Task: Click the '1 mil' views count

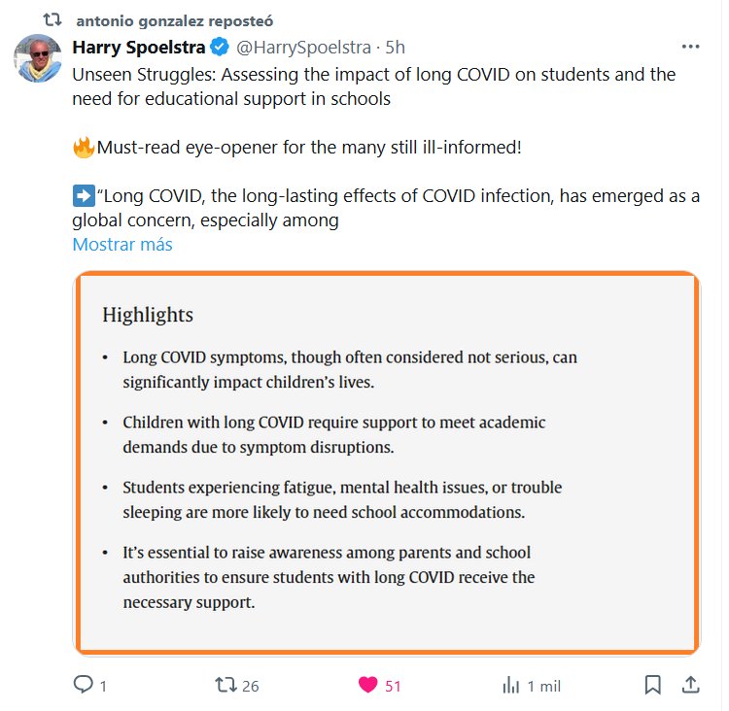Action: click(x=543, y=686)
